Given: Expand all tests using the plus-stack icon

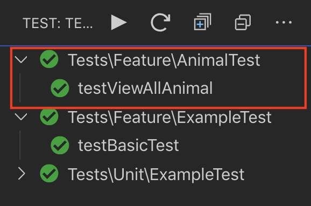Looking at the screenshot, I should pos(202,22).
